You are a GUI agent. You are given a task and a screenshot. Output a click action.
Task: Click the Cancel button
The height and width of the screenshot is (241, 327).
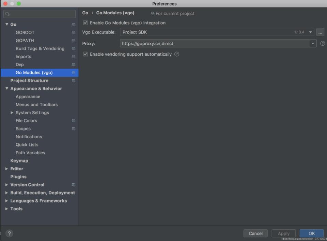click(255, 233)
